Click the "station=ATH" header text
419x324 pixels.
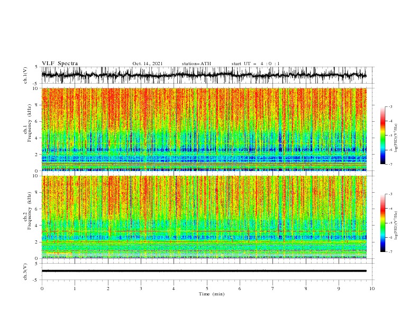(x=196, y=64)
